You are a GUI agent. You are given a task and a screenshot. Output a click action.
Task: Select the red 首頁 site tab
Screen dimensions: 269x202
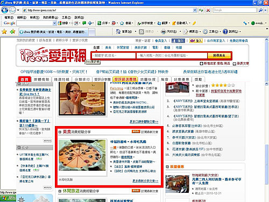point(25,79)
